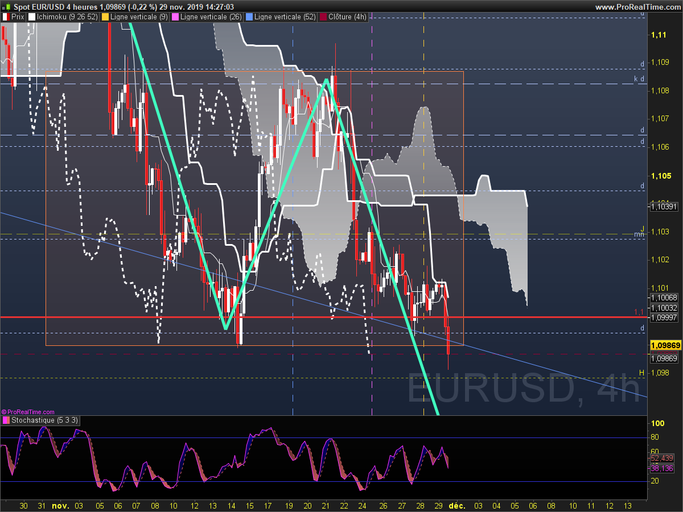
Task: Click the 1,098 price axis value
Action: point(660,373)
